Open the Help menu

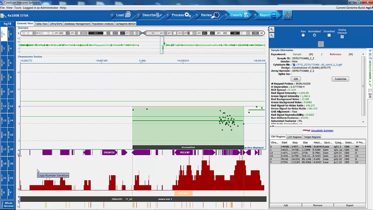[x=63, y=8]
